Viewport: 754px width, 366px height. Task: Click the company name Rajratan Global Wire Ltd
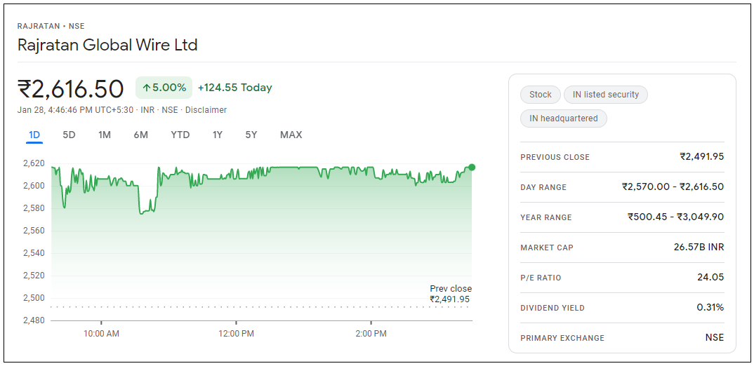(x=107, y=45)
